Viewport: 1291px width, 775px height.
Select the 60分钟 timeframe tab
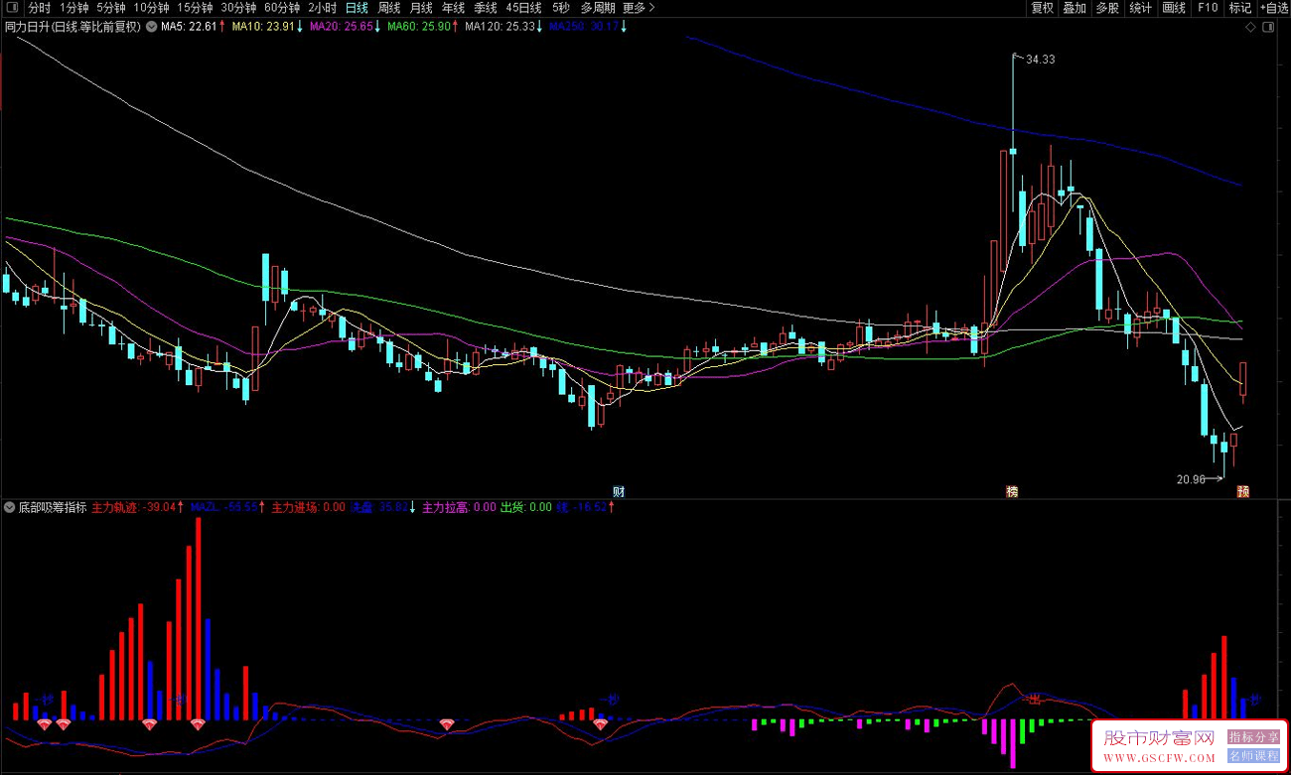point(282,8)
